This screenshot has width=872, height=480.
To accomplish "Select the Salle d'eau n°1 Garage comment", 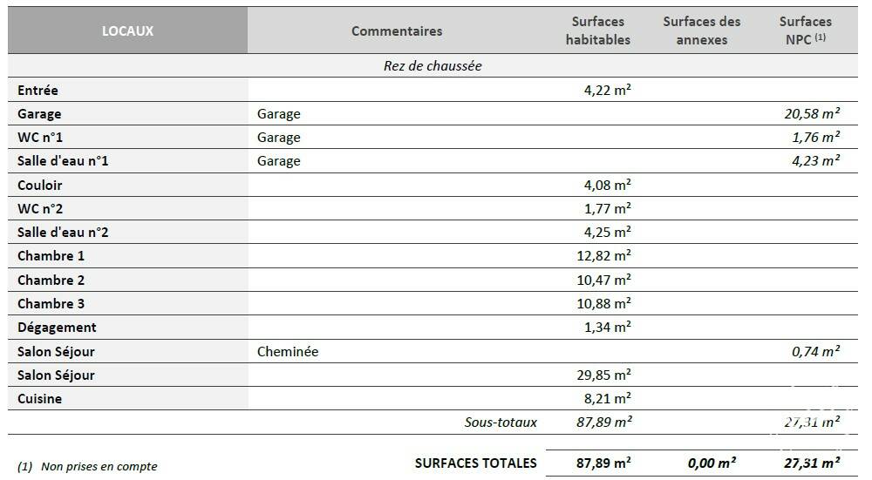I will pos(279,161).
